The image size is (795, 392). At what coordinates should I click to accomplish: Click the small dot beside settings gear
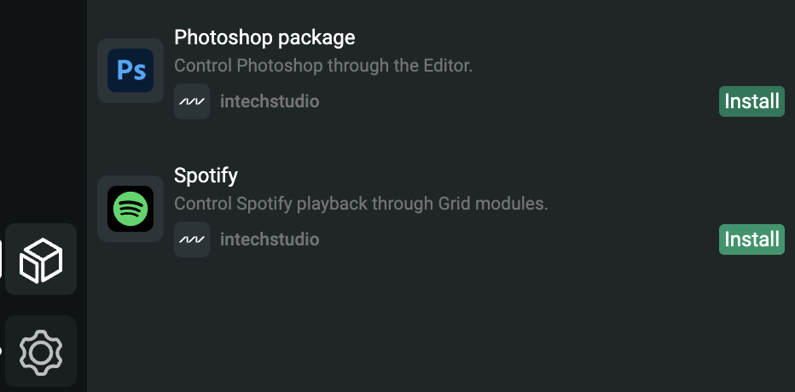pos(1,350)
